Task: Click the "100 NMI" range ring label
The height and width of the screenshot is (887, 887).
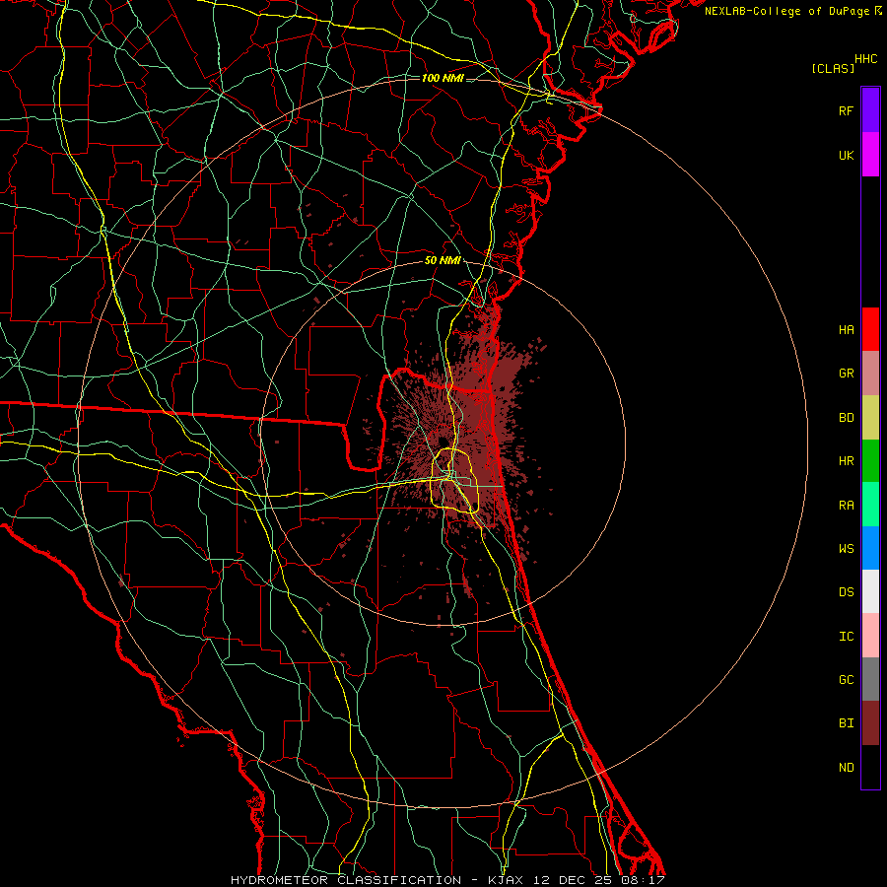Action: [443, 78]
